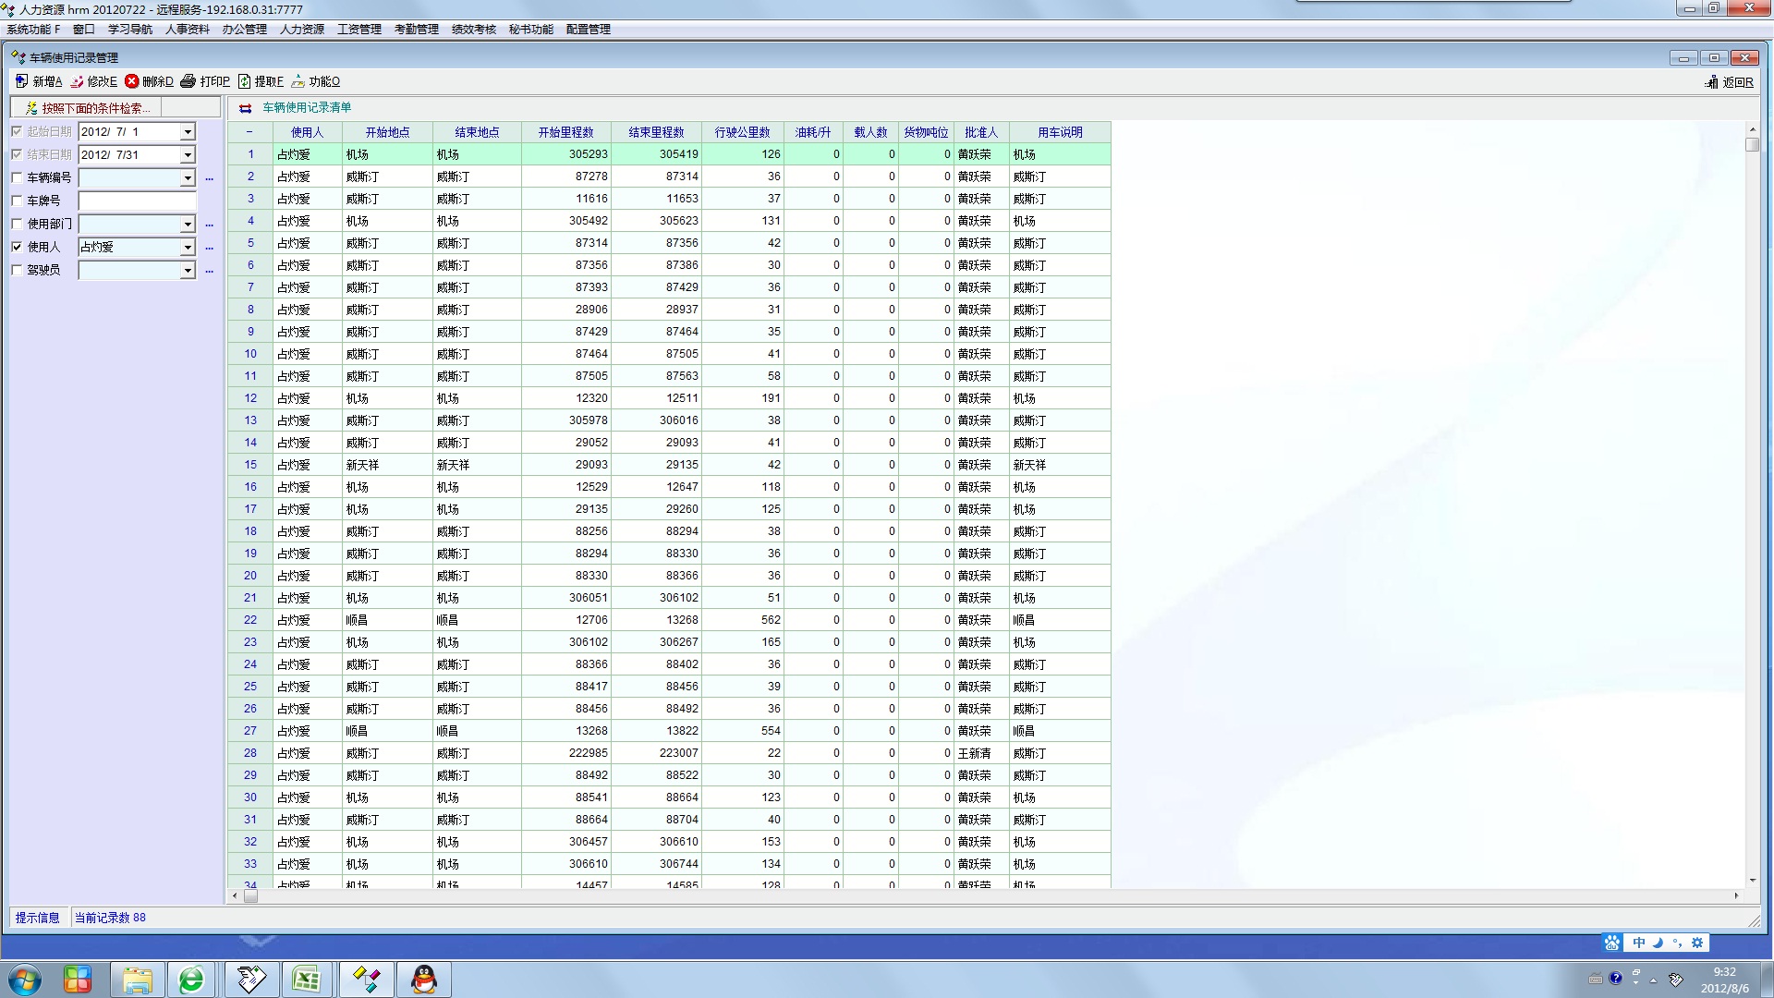Open the 功能Q (functions) toolbar icon
Viewport: 1774px width, 998px height.
[x=298, y=81]
